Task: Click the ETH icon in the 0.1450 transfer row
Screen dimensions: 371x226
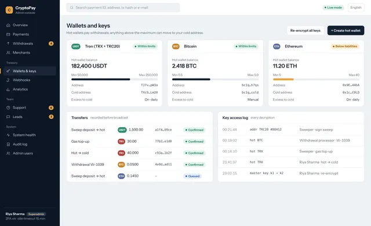Action: (x=121, y=176)
